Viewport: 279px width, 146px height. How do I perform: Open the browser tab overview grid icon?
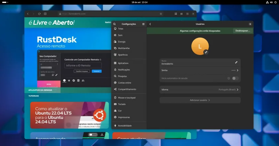pyautogui.click(x=176, y=14)
